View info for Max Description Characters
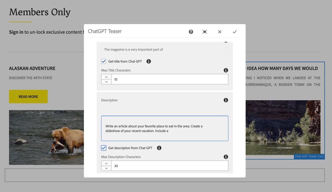Viewport: 332px width, 192px height. 226,157
